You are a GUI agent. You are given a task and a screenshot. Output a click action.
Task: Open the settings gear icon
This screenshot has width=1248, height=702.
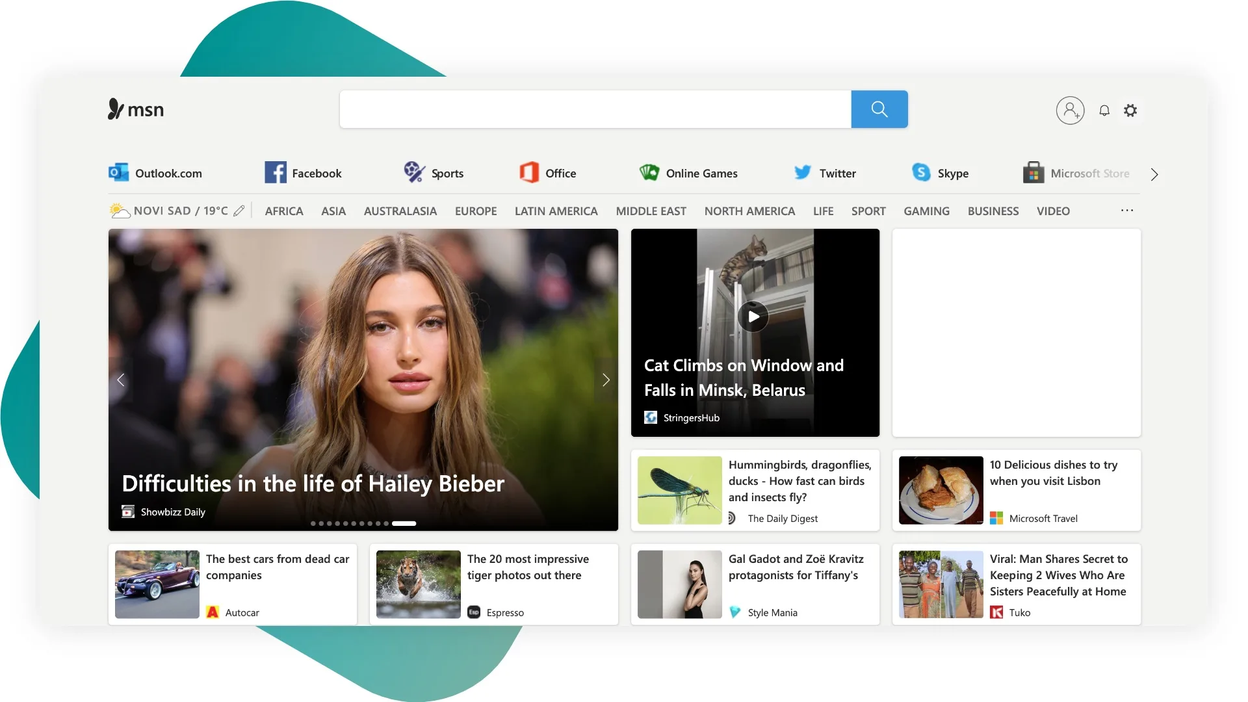pos(1130,110)
